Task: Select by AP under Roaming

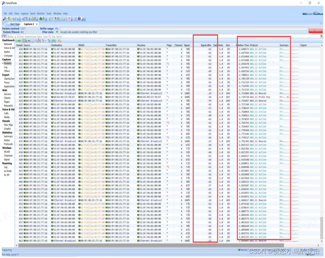Action: point(7,175)
